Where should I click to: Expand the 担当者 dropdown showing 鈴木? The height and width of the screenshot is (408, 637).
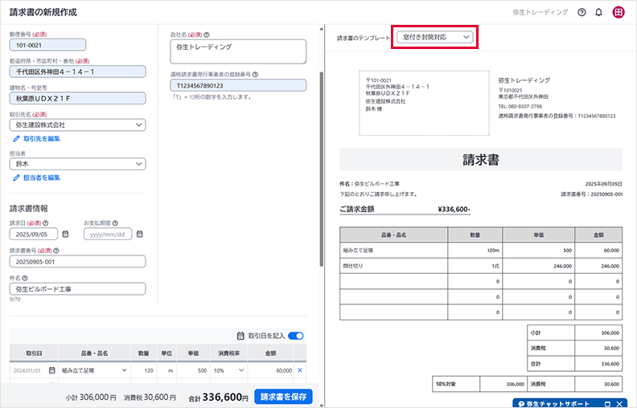(78, 164)
